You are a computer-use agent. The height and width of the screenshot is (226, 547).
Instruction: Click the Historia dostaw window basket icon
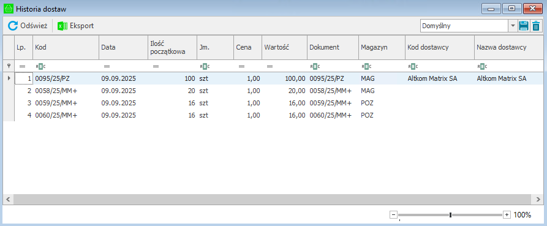coord(9,9)
